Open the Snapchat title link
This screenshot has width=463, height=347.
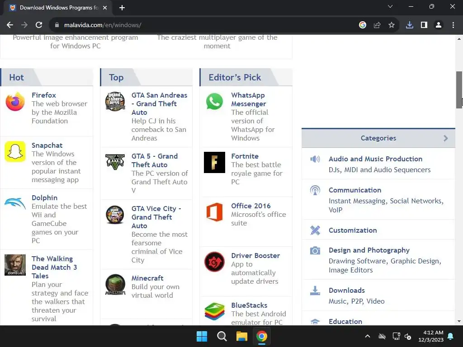(47, 145)
